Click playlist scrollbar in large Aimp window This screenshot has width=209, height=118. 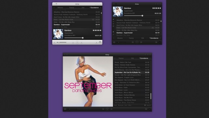coord(151,96)
